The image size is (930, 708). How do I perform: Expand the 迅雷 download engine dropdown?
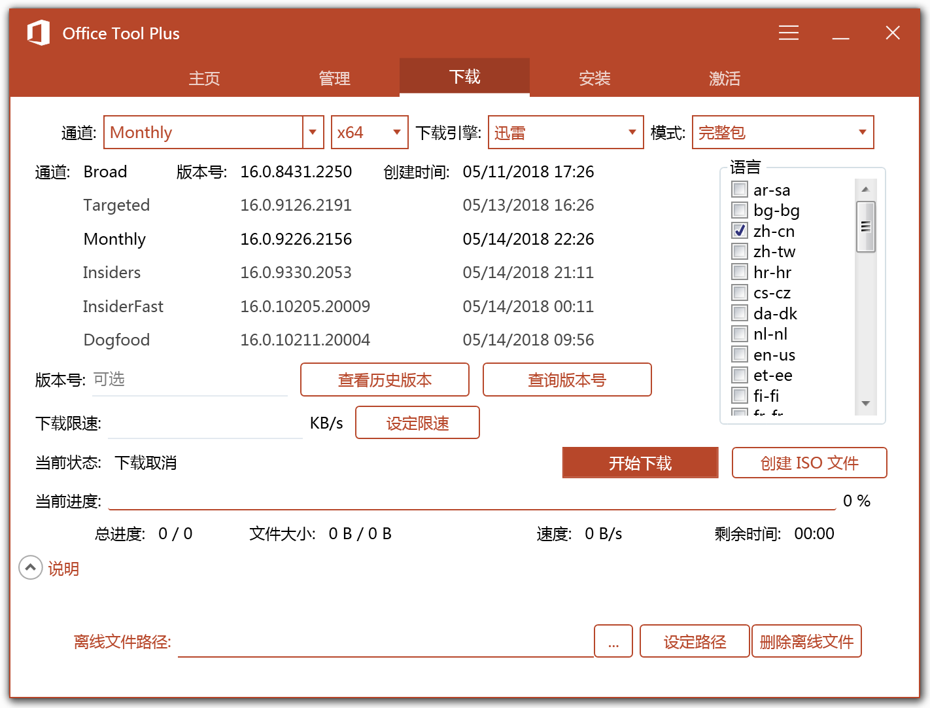(x=566, y=132)
